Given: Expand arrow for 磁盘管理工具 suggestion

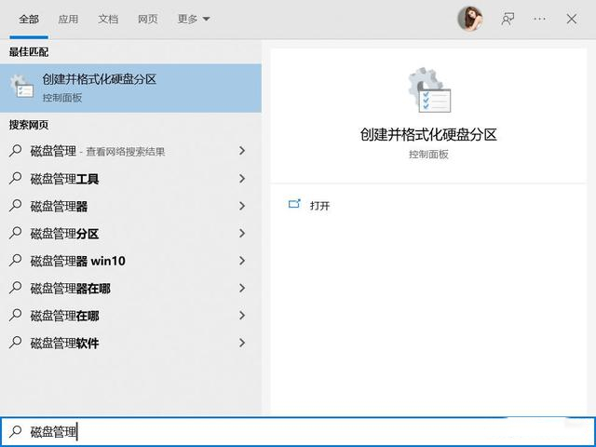Looking at the screenshot, I should pos(242,178).
